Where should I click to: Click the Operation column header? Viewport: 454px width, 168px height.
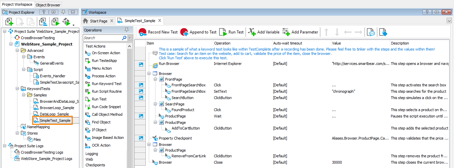(x=242, y=43)
